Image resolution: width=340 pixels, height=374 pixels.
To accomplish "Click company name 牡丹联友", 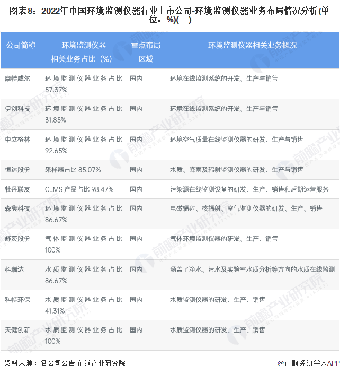I will point(17,189).
